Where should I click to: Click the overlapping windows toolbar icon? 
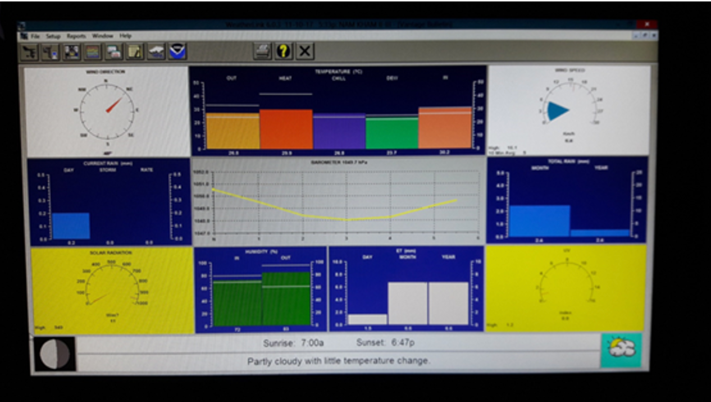114,52
